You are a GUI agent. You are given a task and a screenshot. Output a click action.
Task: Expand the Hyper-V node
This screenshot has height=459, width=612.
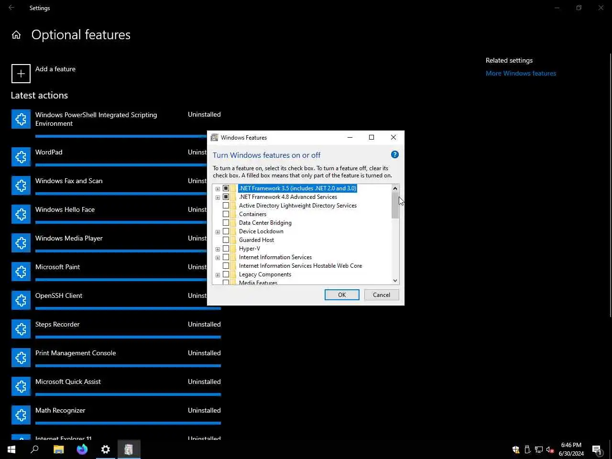218,249
